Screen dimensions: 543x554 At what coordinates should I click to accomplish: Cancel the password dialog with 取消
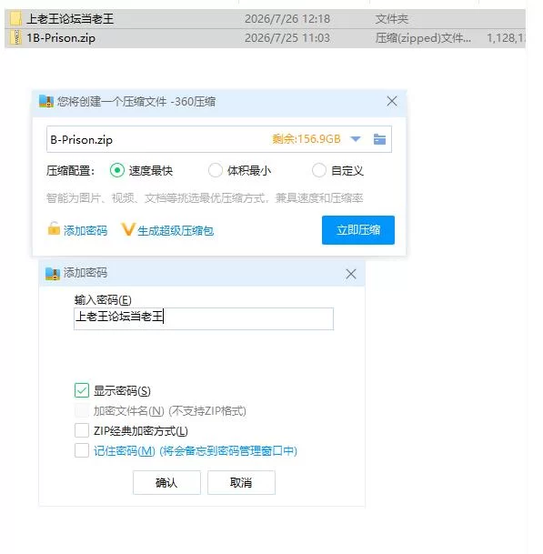click(241, 482)
